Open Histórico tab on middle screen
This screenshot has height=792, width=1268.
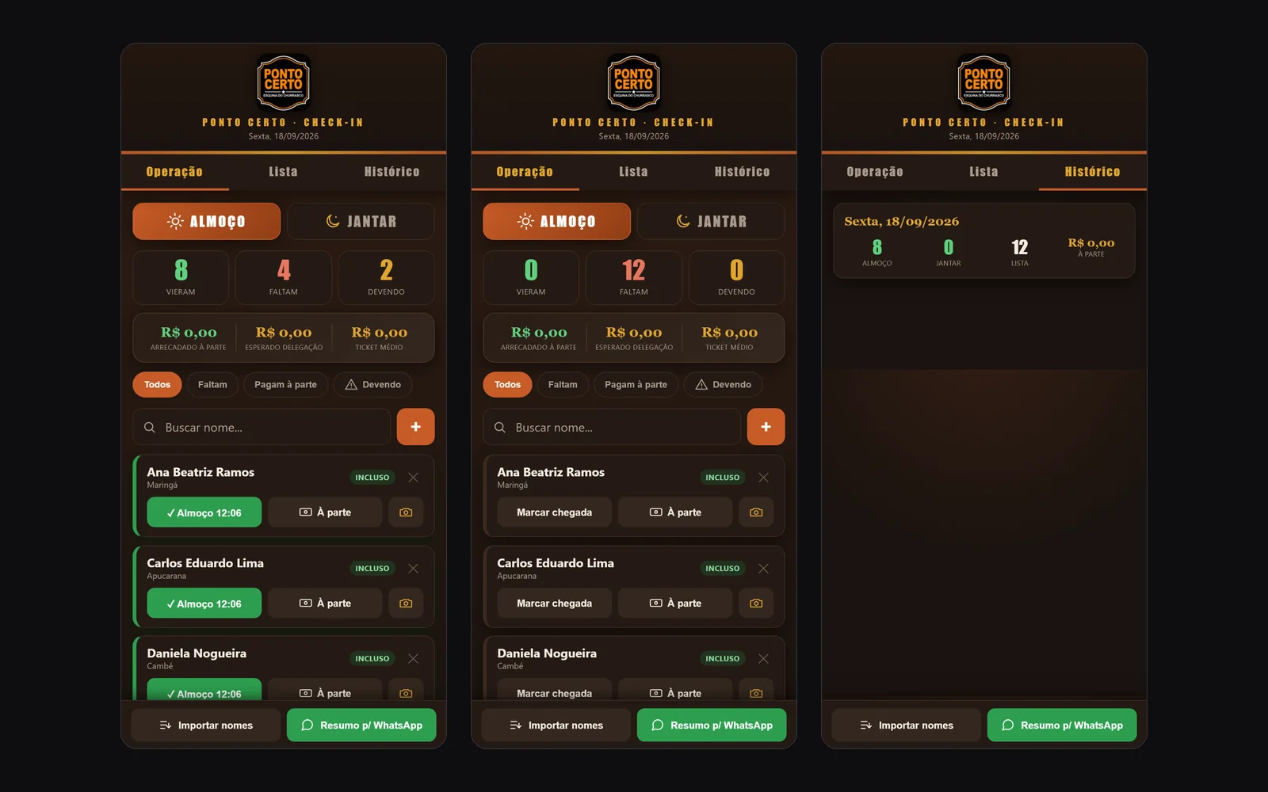click(x=742, y=172)
